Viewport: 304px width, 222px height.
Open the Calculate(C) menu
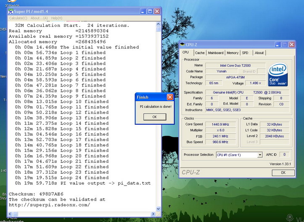[x=18, y=18]
